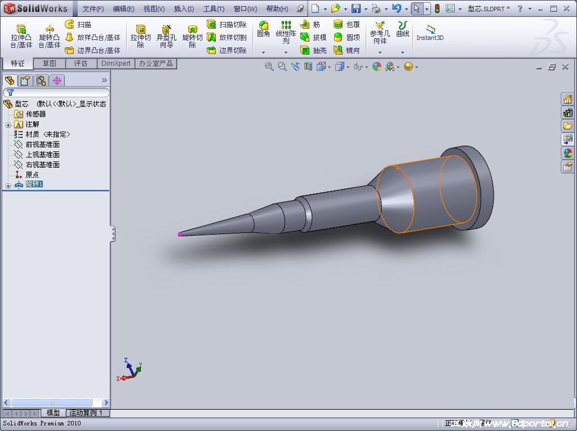The image size is (577, 431).
Task: Select 原点 (Origin) in feature tree
Action: point(26,174)
